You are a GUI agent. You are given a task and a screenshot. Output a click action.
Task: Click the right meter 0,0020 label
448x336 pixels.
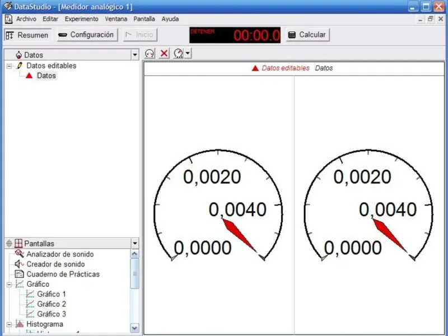click(x=362, y=176)
